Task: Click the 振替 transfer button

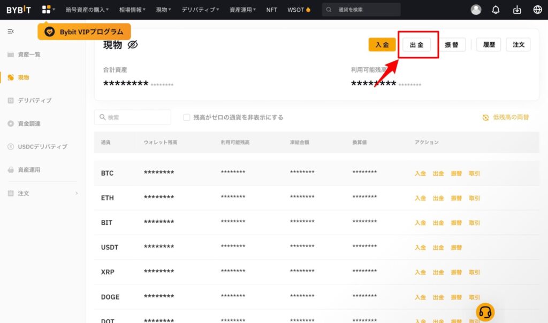Action: (452, 45)
